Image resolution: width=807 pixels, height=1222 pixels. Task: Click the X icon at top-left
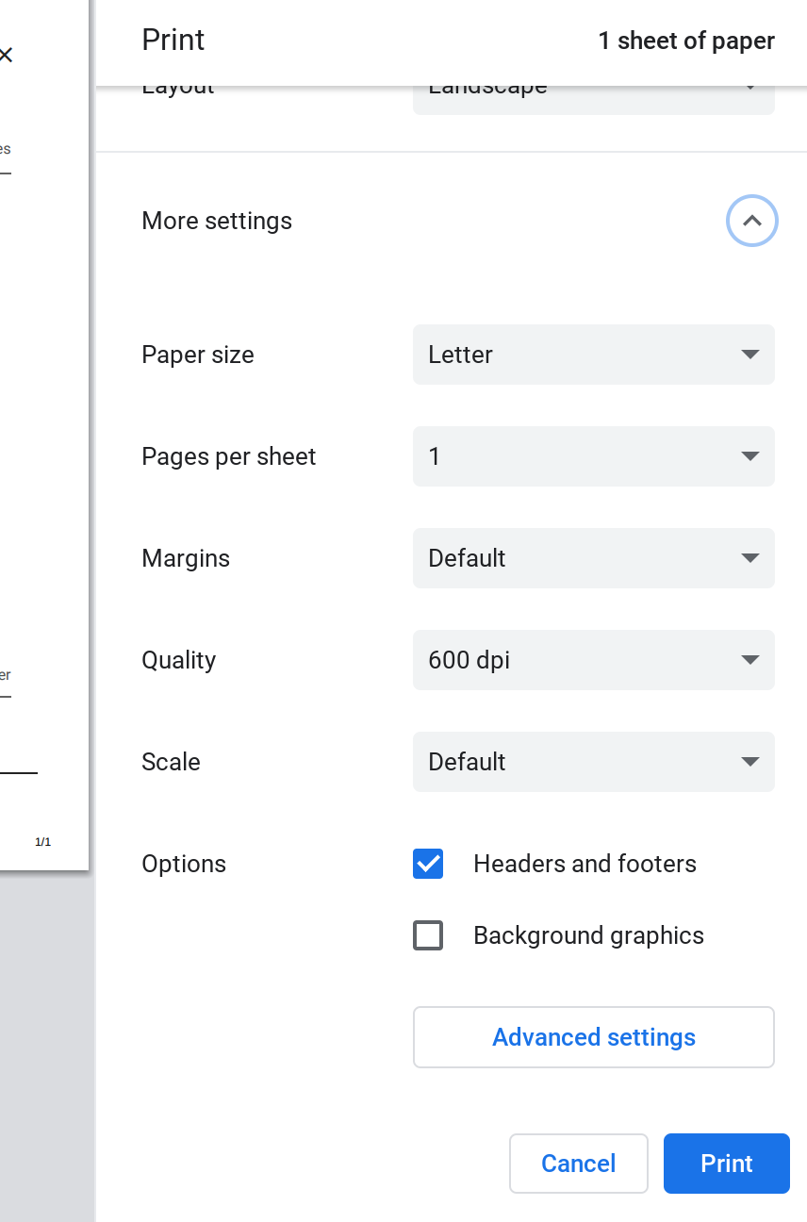(x=6, y=56)
